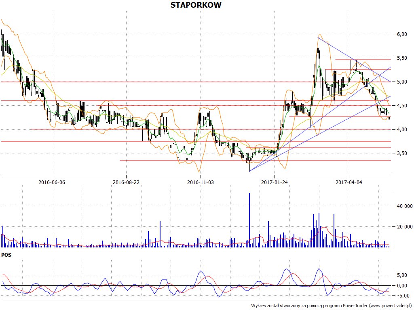Image resolution: width=414 pixels, height=310 pixels.
Task: Click the 2017-04-04 date label
Action: point(349,182)
